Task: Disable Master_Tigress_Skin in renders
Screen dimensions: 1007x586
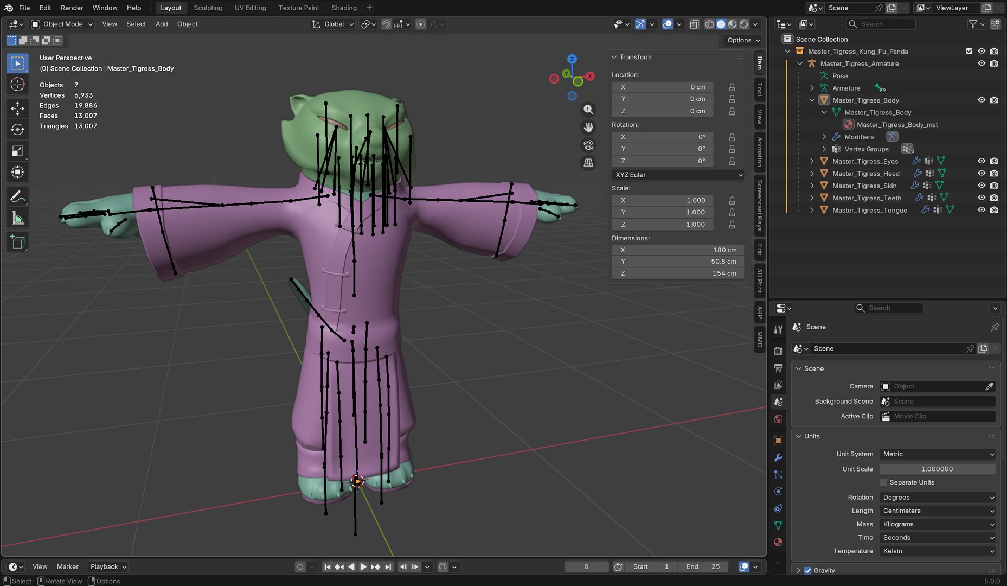Action: (x=993, y=186)
